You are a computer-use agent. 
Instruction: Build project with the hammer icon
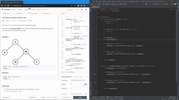click(150, 4)
